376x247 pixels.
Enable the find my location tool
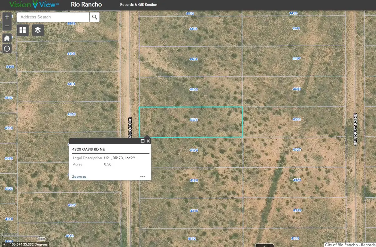pos(7,48)
